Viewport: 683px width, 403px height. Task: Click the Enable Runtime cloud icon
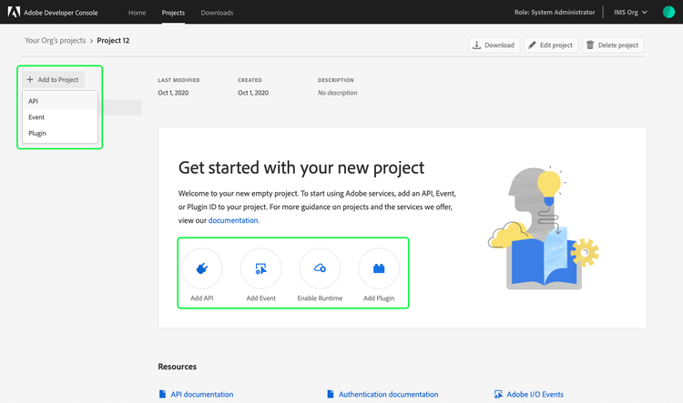pyautogui.click(x=320, y=268)
